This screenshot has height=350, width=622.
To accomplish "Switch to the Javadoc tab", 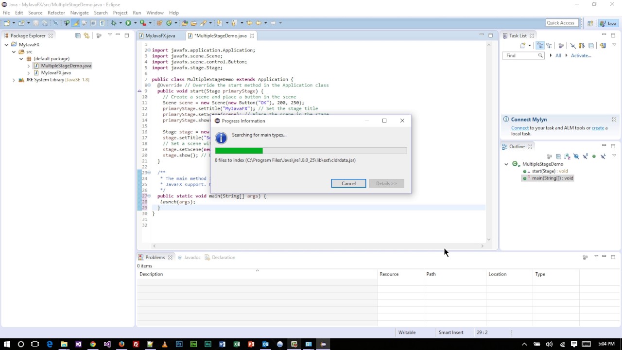I will point(189,257).
